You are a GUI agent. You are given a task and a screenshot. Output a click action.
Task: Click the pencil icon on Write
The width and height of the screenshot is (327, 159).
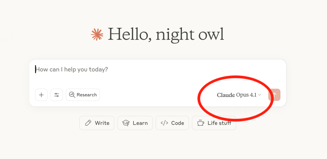click(x=88, y=123)
